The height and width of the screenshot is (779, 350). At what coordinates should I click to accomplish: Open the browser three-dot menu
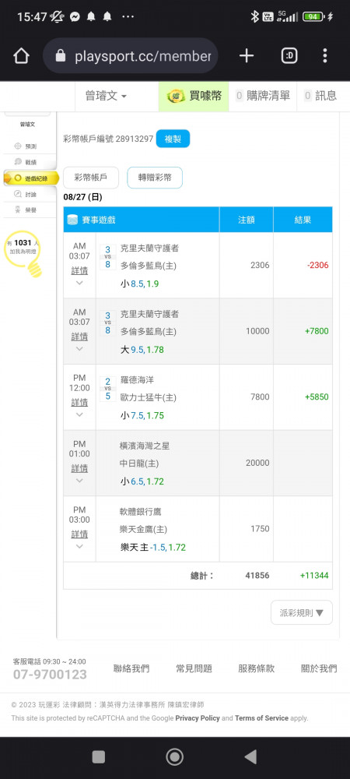pyautogui.click(x=324, y=56)
